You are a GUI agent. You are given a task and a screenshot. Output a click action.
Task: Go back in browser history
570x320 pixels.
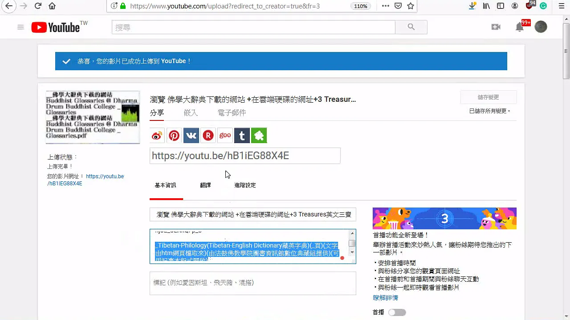pos(8,6)
